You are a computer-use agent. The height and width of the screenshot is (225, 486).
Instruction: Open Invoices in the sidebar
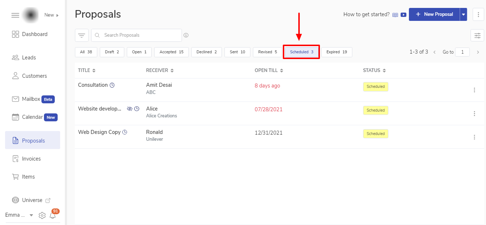[31, 159]
